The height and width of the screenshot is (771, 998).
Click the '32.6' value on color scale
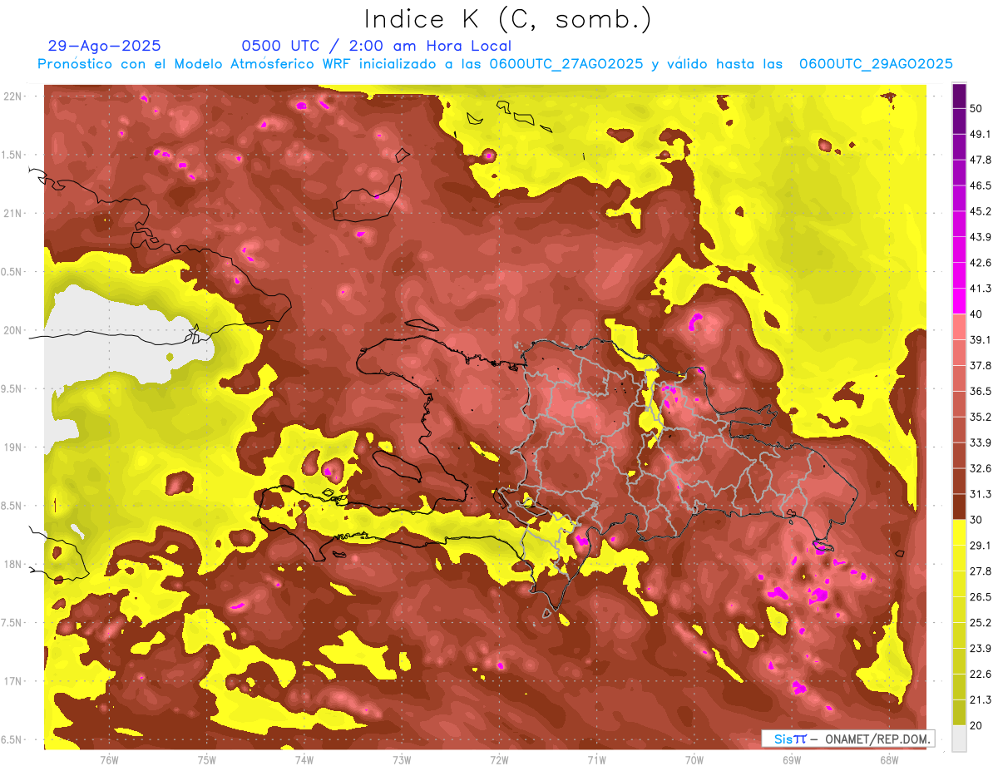tap(980, 468)
